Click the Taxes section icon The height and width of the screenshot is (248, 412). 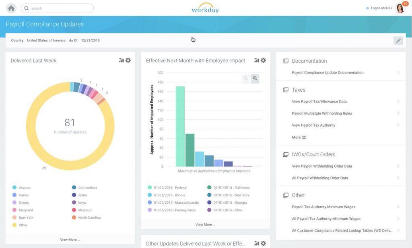click(x=286, y=90)
